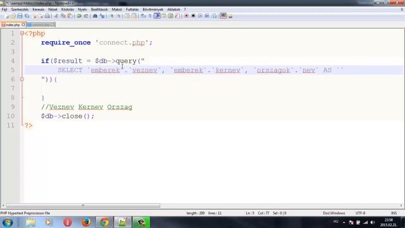Create a new file with the New toolbar icon
405x228 pixels.
[7, 16]
